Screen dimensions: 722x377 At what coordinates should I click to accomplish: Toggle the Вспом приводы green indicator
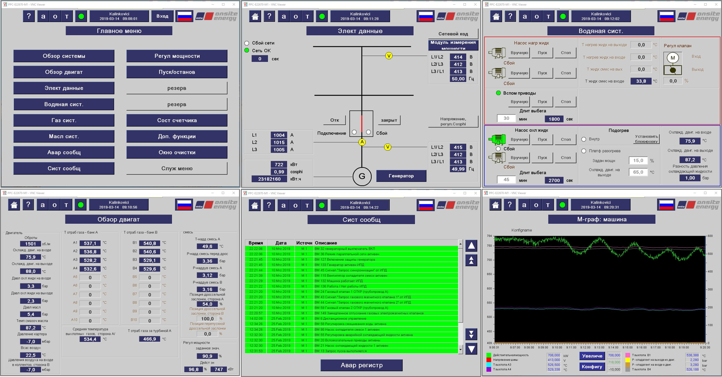(x=498, y=93)
